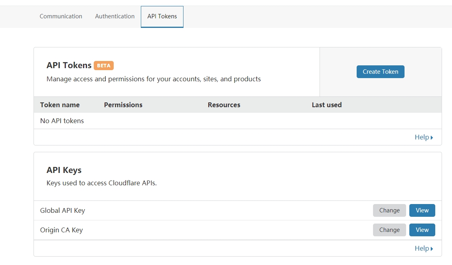Image resolution: width=452 pixels, height=265 pixels.
Task: Click the Resources column header
Action: [x=224, y=105]
